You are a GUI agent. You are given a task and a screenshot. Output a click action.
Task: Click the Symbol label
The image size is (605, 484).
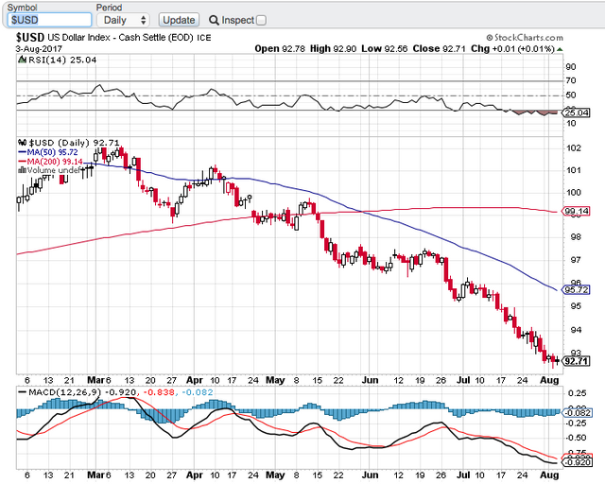click(23, 8)
